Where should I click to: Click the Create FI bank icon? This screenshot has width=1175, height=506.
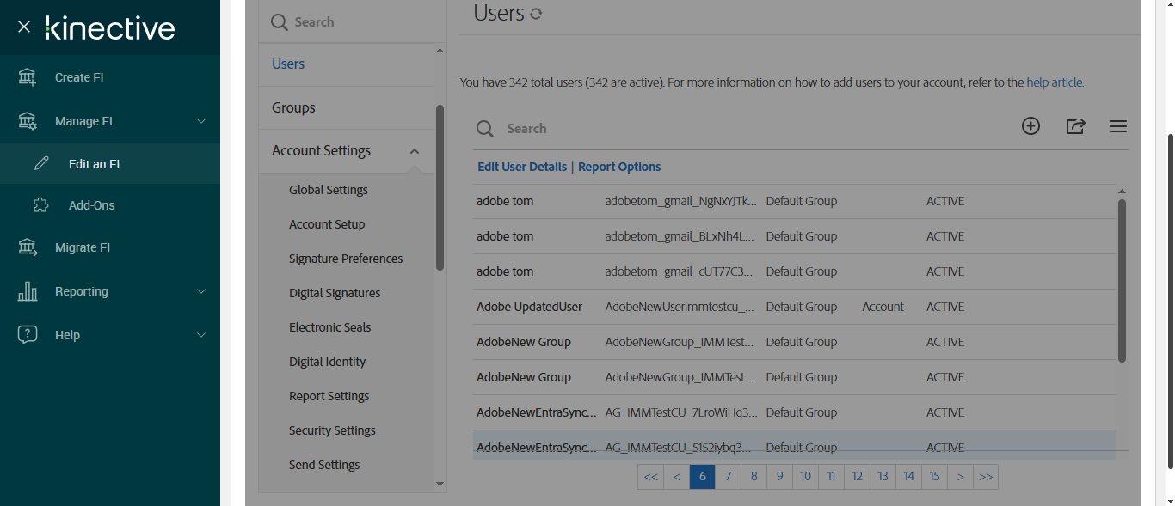tap(28, 77)
